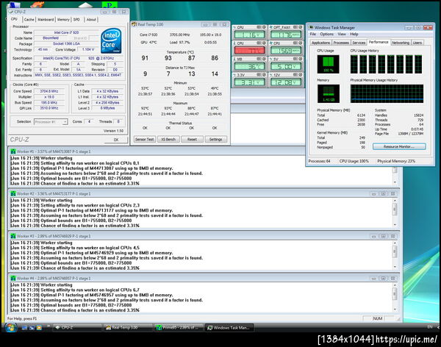
Task: Click round config icon on 5V sensor
Action: [300, 59]
